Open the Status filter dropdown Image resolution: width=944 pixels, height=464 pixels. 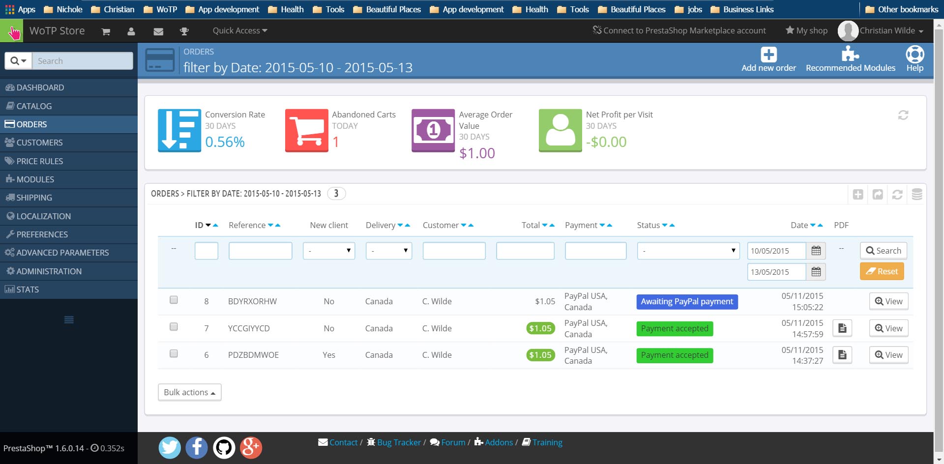[688, 251]
